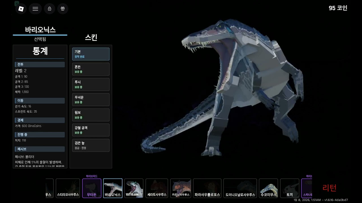Choose the 카르노타우루스 dinosaur card
362x203 pixels.
click(181, 188)
